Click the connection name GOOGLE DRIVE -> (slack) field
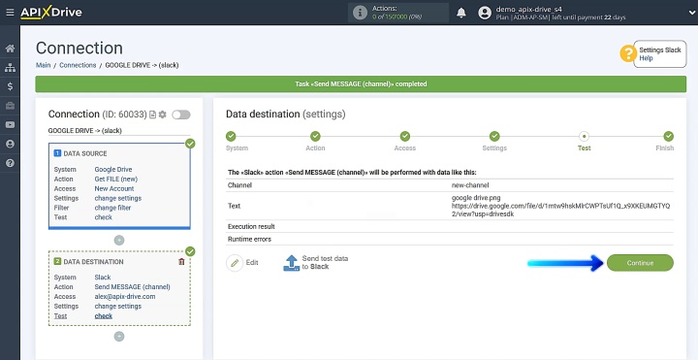The height and width of the screenshot is (360, 698). pyautogui.click(x=119, y=131)
